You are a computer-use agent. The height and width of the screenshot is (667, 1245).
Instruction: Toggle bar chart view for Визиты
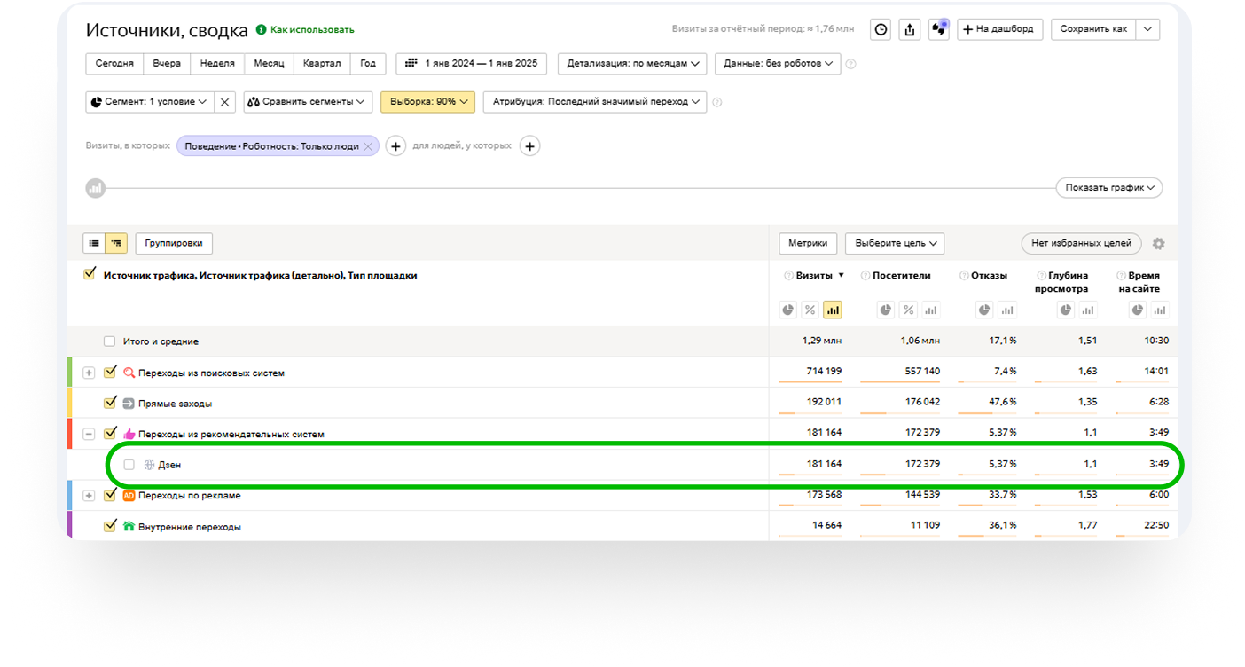[x=833, y=310]
